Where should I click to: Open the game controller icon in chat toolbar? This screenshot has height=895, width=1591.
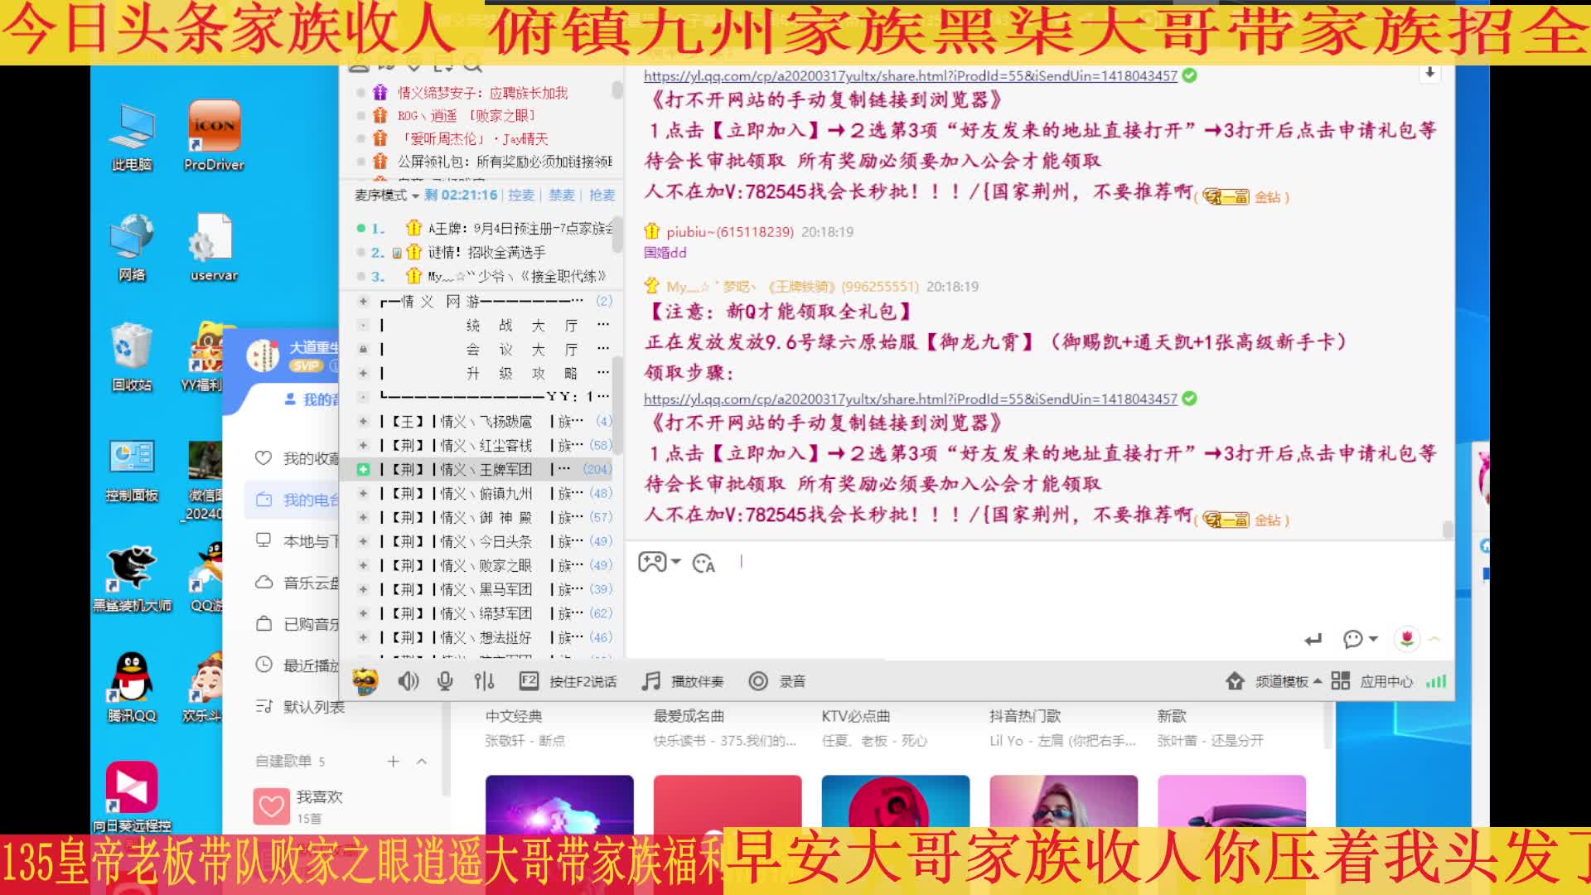[652, 563]
